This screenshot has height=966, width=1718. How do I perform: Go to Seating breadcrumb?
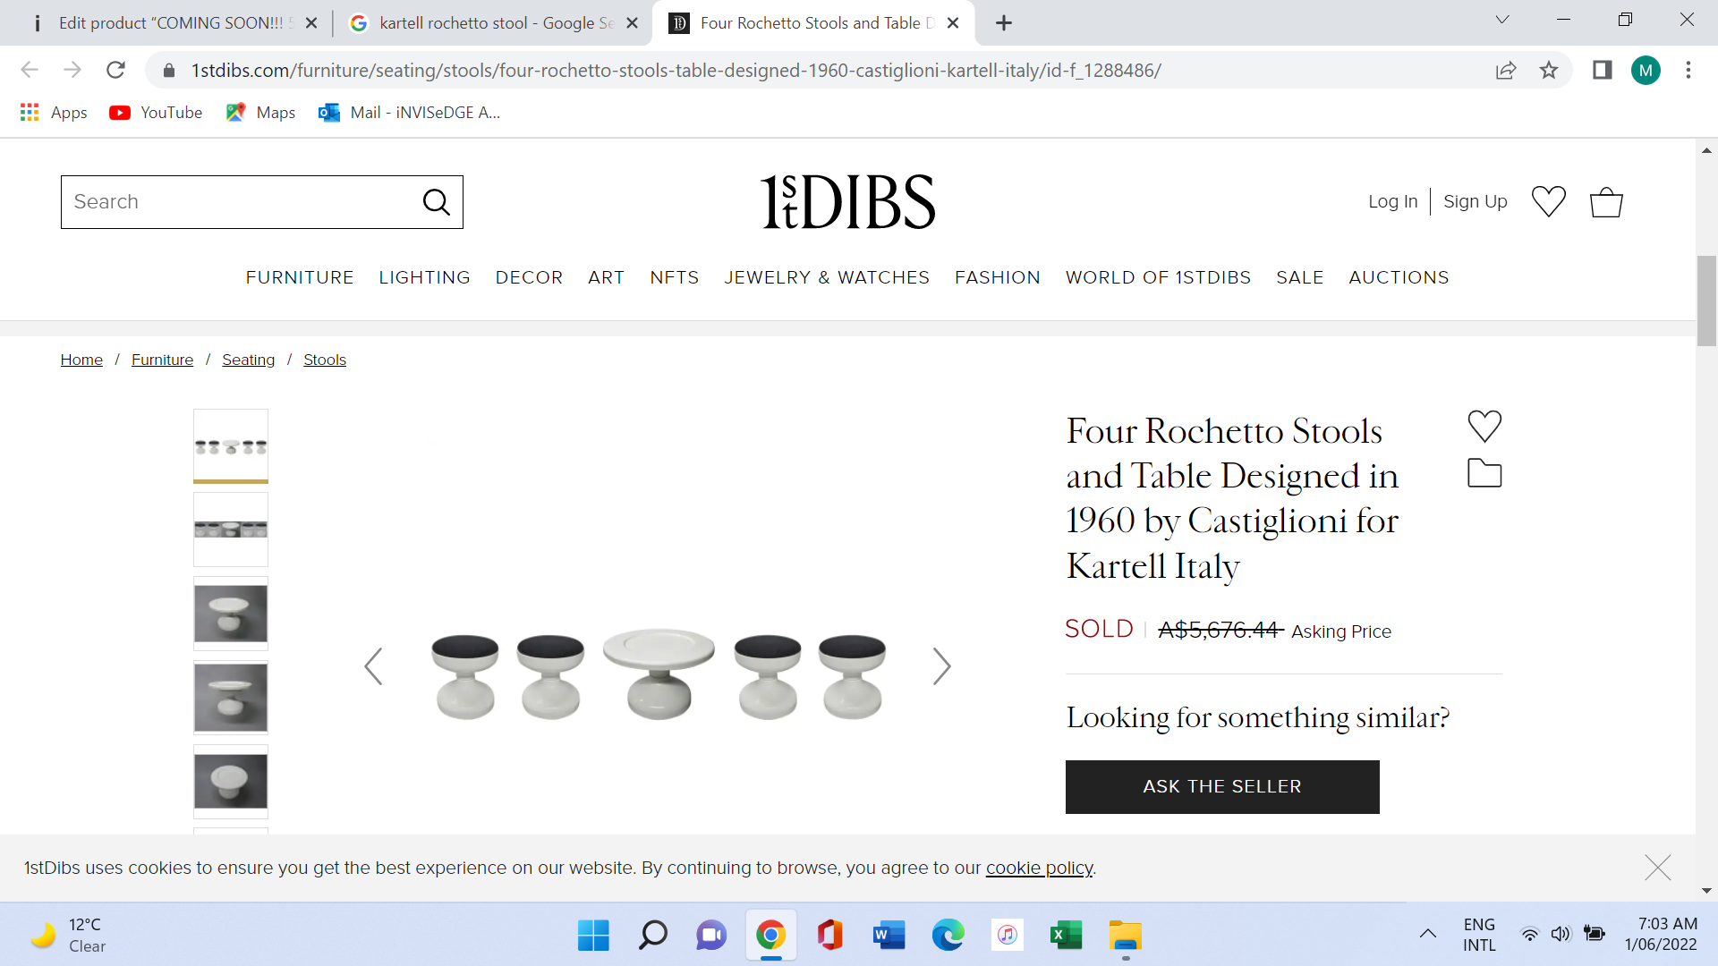248,360
